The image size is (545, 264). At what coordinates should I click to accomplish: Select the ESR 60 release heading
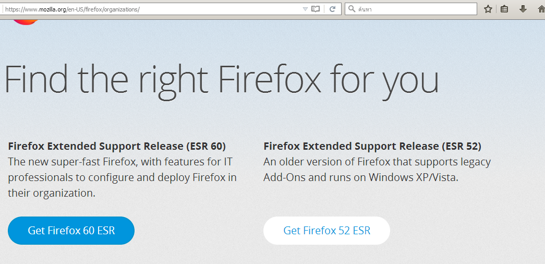click(x=117, y=147)
